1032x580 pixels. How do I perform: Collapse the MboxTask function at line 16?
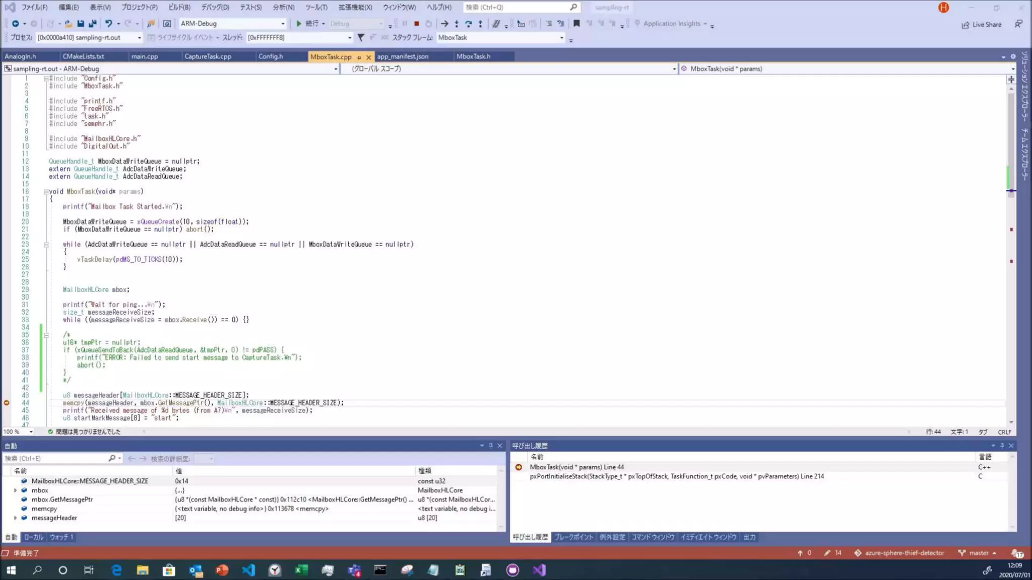point(46,192)
